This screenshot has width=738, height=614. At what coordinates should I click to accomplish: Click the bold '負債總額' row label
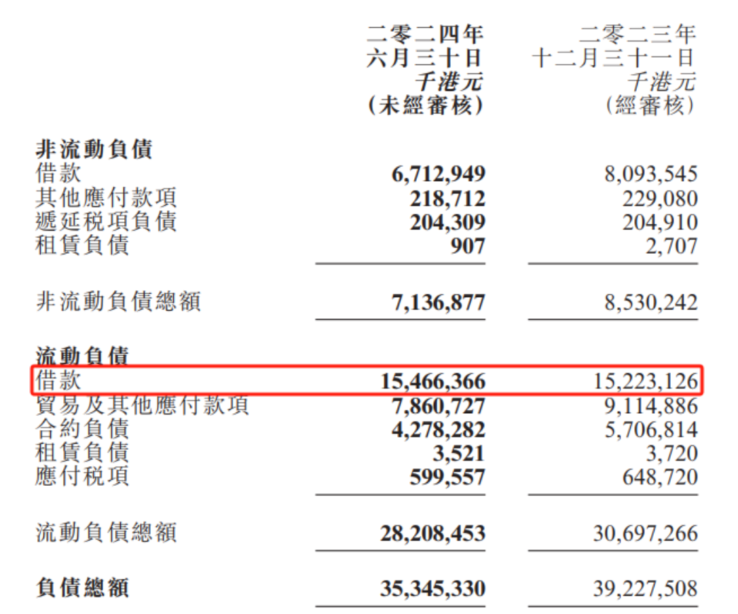82,588
